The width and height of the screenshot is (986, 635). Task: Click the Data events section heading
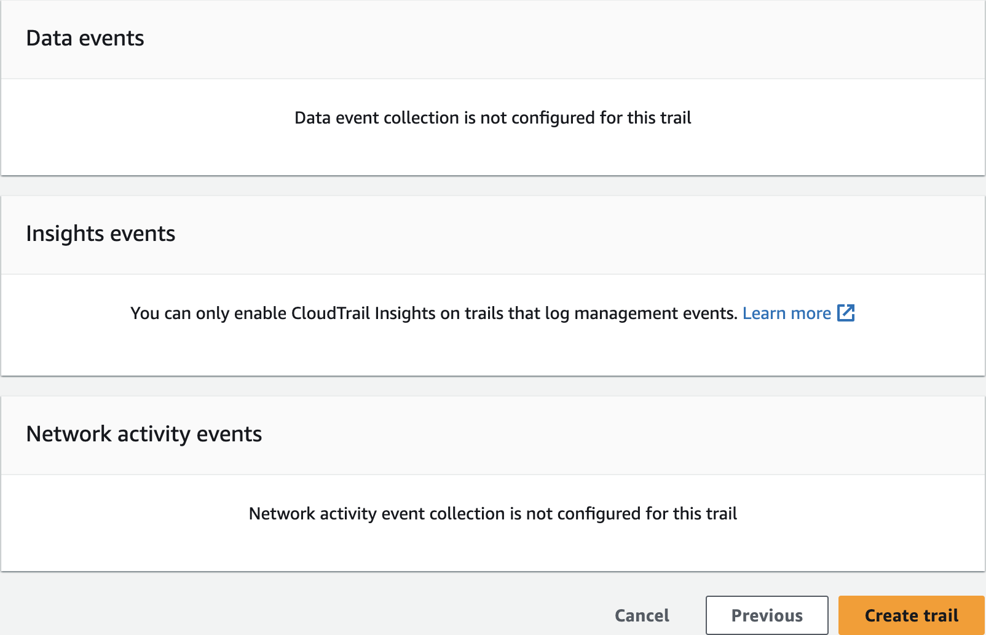(85, 38)
